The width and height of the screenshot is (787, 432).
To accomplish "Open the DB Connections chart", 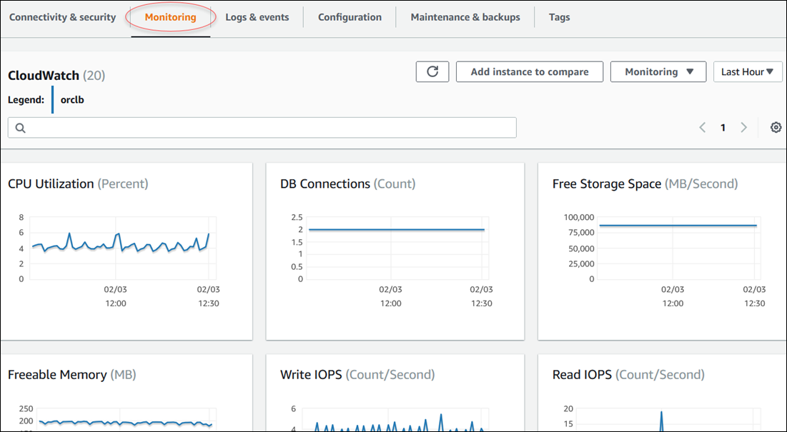I will pyautogui.click(x=395, y=250).
